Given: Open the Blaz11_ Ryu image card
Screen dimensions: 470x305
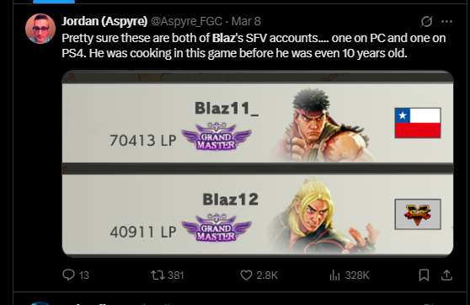Looking at the screenshot, I should [258, 123].
